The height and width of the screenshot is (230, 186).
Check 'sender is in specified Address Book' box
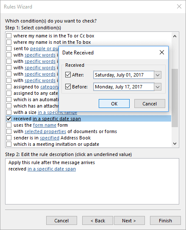pos(9,138)
